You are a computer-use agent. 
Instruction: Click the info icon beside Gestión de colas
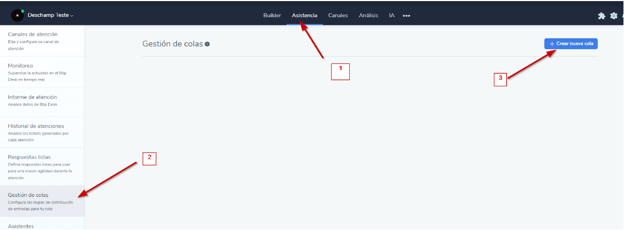click(207, 44)
